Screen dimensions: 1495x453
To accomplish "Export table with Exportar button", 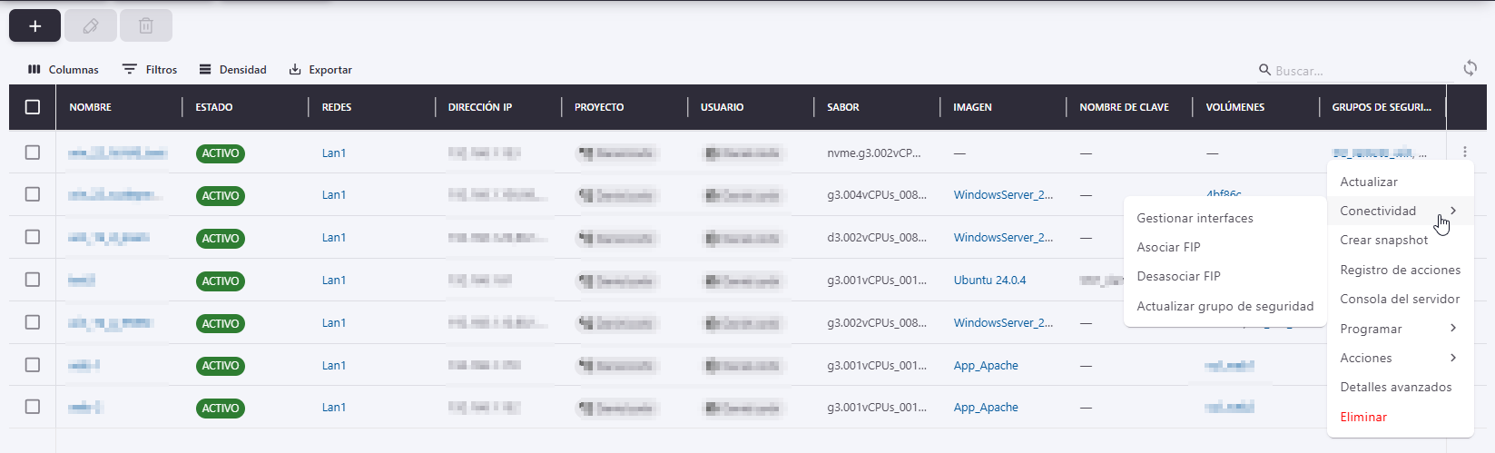I will coord(320,70).
